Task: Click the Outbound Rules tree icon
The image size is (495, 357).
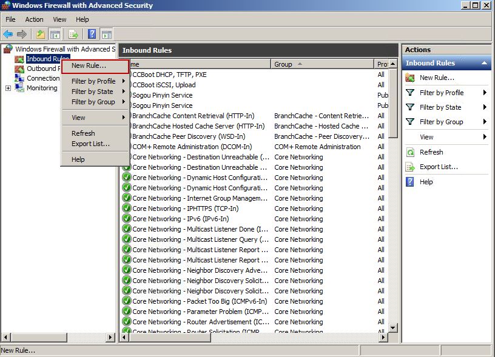Action: pyautogui.click(x=19, y=68)
